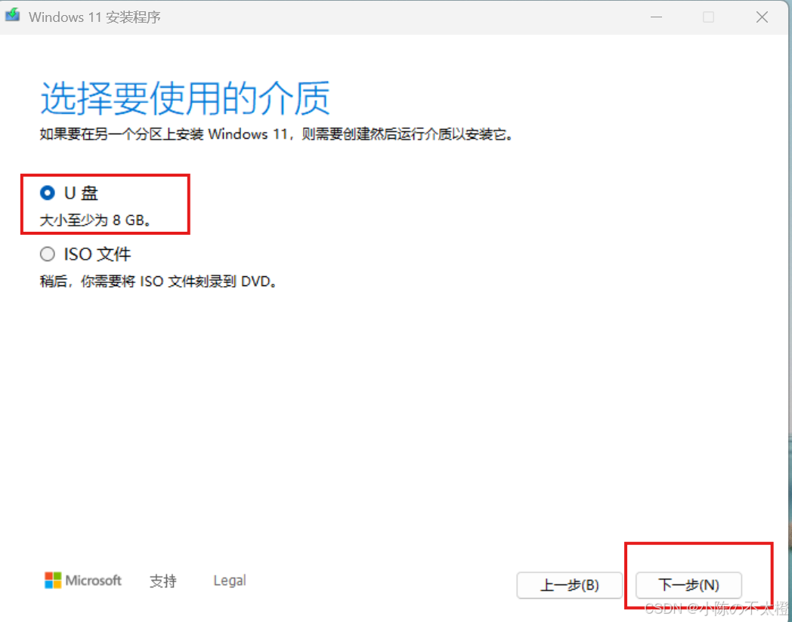Click the Windows 11 安装程序 title text
The height and width of the screenshot is (622, 792).
pos(94,17)
